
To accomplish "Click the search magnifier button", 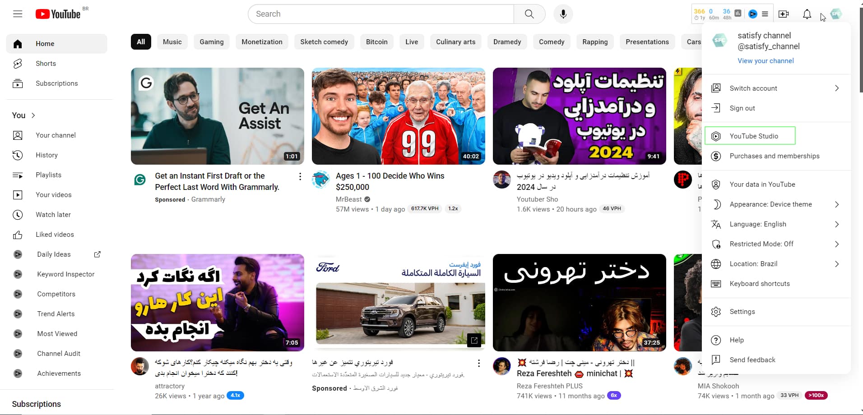I will point(529,14).
